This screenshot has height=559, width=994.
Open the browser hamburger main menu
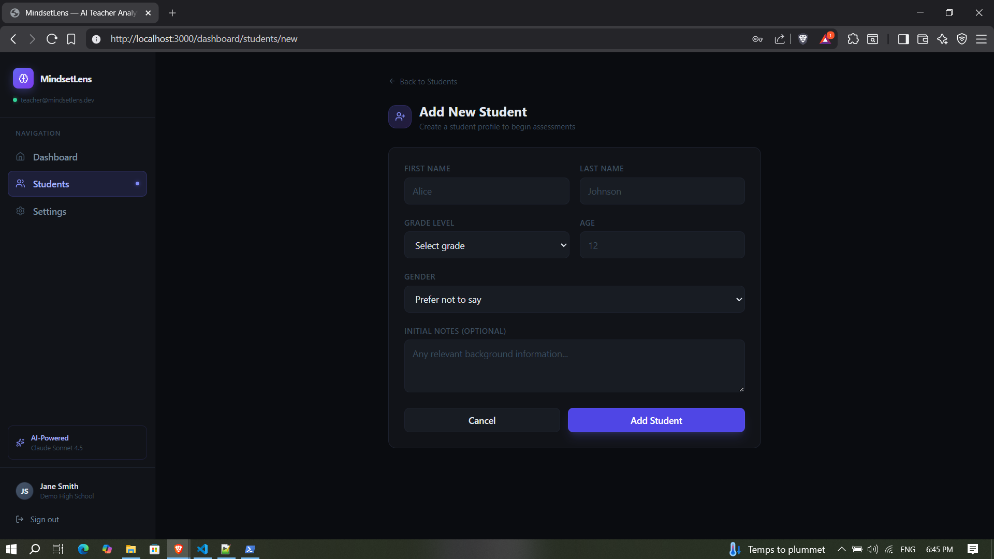tap(981, 39)
